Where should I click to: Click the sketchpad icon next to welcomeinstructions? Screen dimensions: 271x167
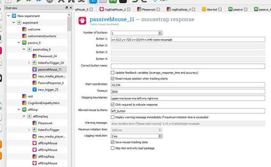[x=24, y=36]
